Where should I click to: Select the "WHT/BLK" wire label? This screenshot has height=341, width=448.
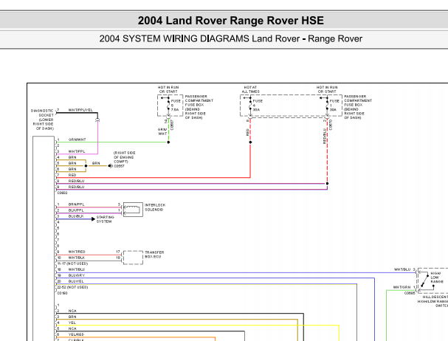77,258
